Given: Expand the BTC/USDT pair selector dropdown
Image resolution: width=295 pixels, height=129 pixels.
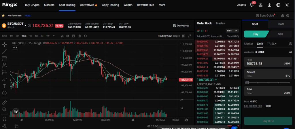Looking at the screenshot, I should [x=26, y=26].
